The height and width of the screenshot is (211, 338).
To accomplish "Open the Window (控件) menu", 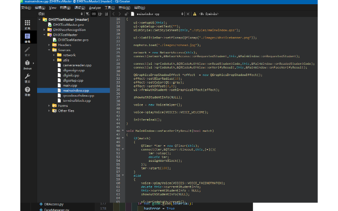I will pyautogui.click(x=124, y=8).
